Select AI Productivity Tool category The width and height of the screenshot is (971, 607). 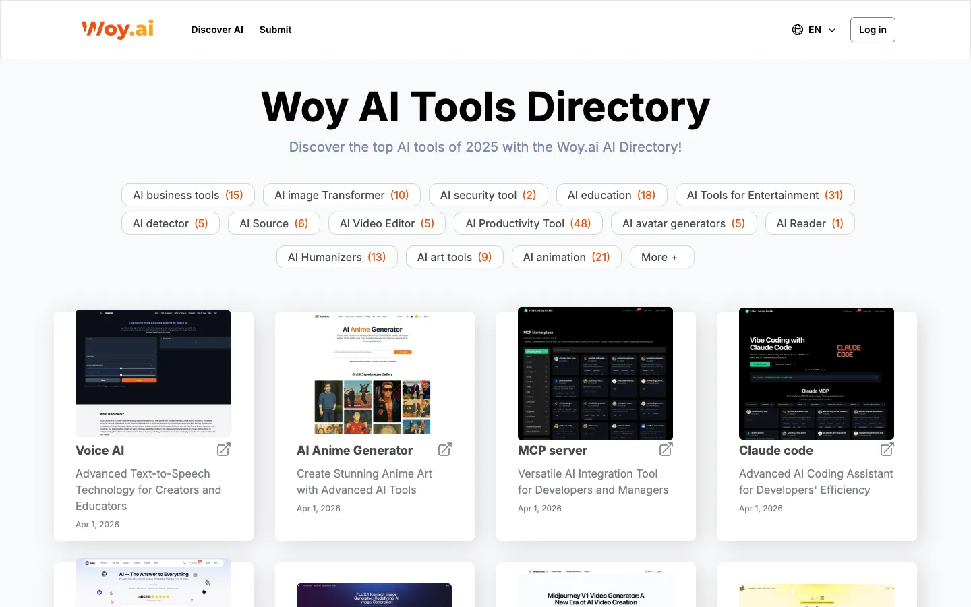(529, 223)
